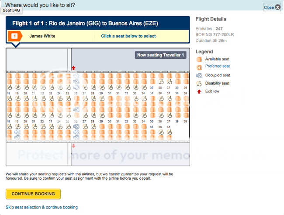Pick the topmost available seat in row 39
The height and width of the screenshot is (215, 284).
tap(185, 76)
